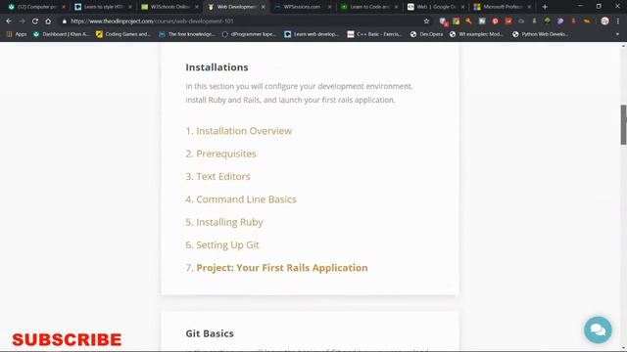
Task: Open the Coding Games bookmark
Action: click(123, 34)
